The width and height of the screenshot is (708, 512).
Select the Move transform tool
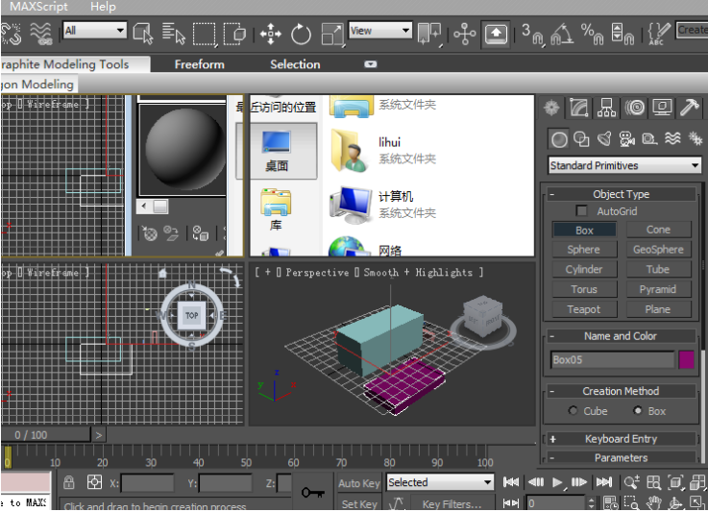[x=270, y=35]
